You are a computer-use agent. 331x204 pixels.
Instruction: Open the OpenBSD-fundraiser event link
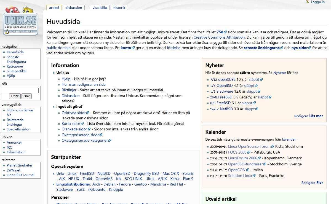coord(247,164)
